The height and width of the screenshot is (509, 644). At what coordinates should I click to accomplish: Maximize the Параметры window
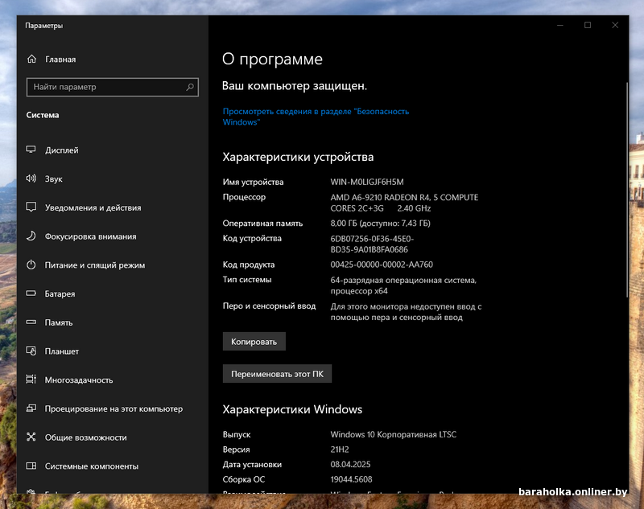[x=588, y=26]
